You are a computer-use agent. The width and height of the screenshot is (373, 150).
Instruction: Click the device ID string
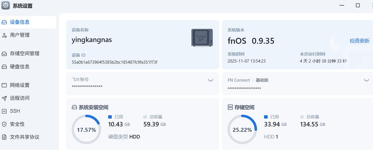114,62
